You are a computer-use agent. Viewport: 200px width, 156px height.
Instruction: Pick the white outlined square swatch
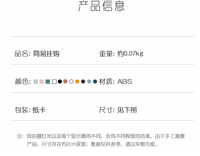pyautogui.click(x=54, y=81)
